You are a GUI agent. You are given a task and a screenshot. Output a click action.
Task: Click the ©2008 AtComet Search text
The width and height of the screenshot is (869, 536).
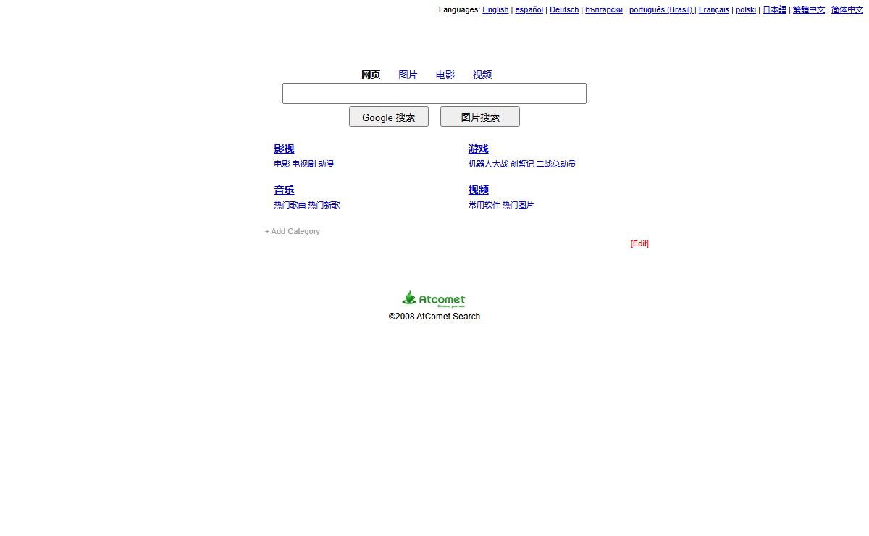[434, 317]
